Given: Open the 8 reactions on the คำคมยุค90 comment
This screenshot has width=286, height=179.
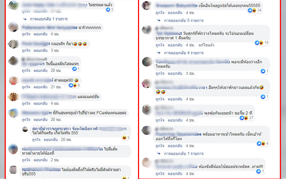Looking at the screenshot, I should [x=74, y=85].
